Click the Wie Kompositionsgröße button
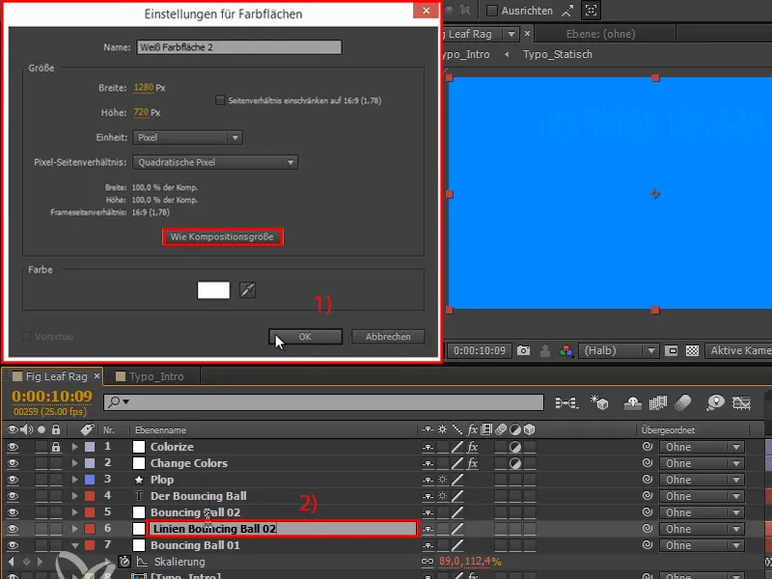 (x=223, y=236)
